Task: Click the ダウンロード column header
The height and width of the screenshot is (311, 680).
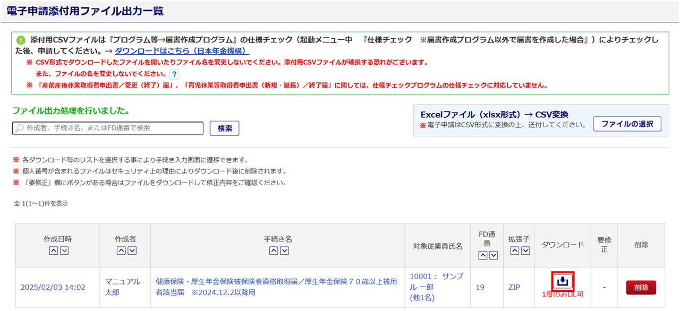Action: 563,245
